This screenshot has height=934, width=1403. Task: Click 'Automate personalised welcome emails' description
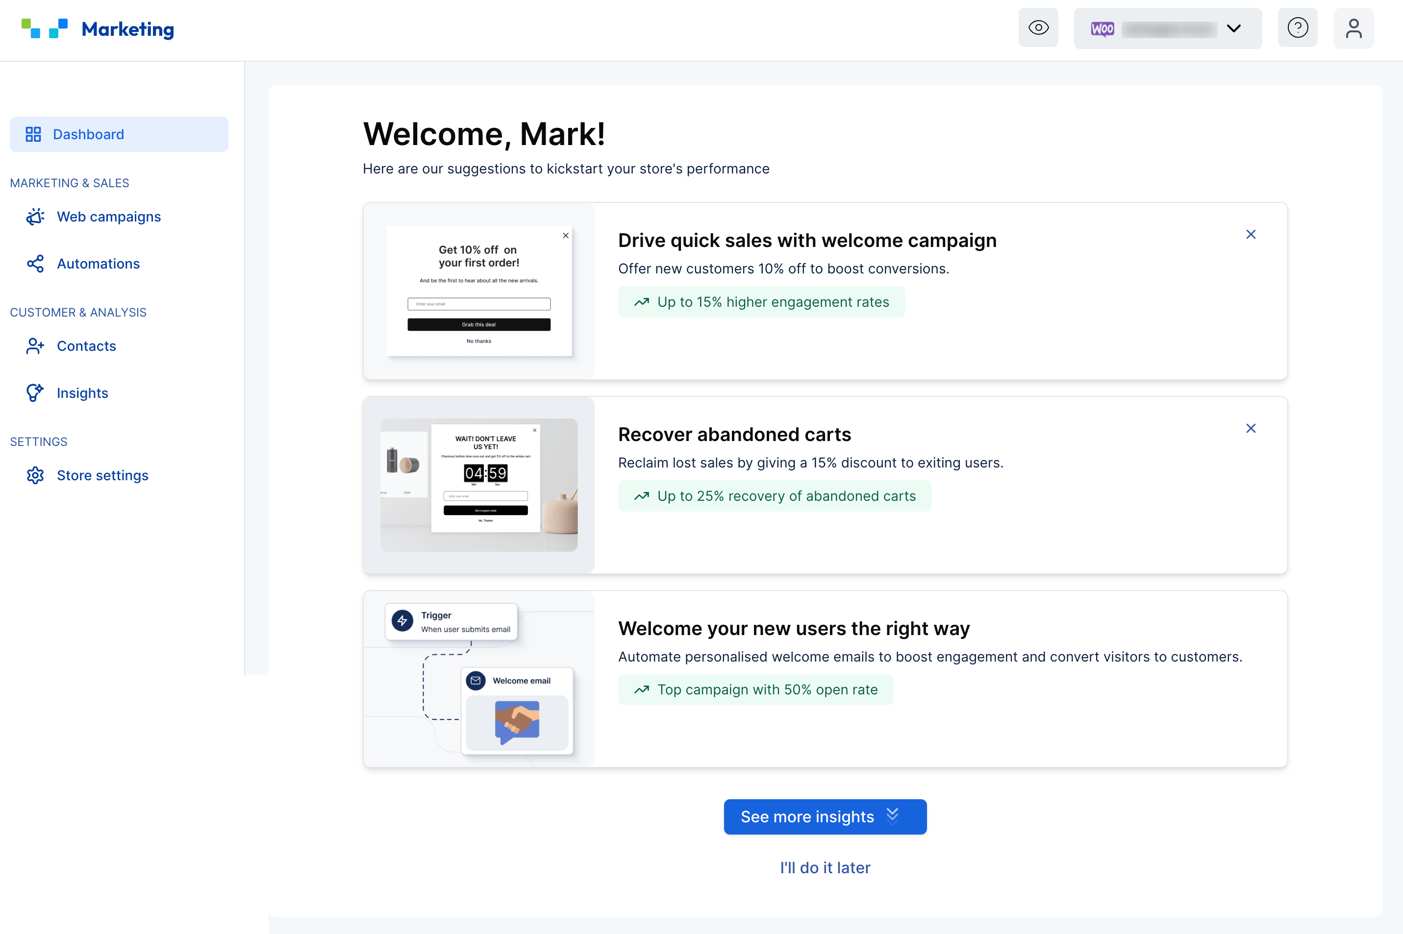point(930,657)
